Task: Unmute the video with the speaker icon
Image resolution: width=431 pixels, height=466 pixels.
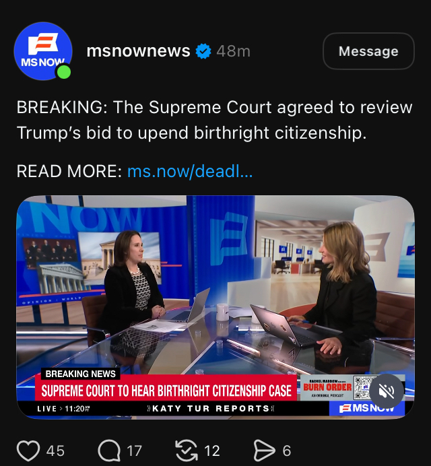Action: tap(387, 391)
